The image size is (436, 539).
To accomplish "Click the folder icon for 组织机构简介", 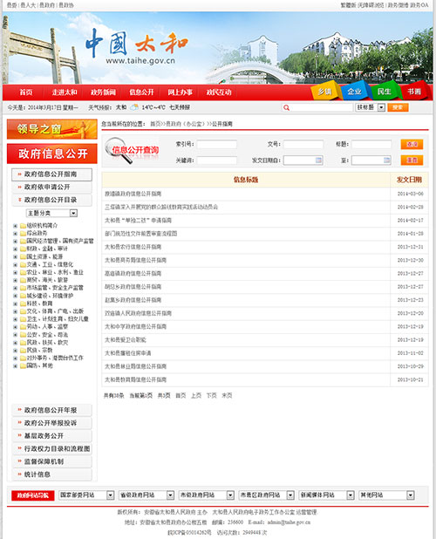I will pos(23,226).
